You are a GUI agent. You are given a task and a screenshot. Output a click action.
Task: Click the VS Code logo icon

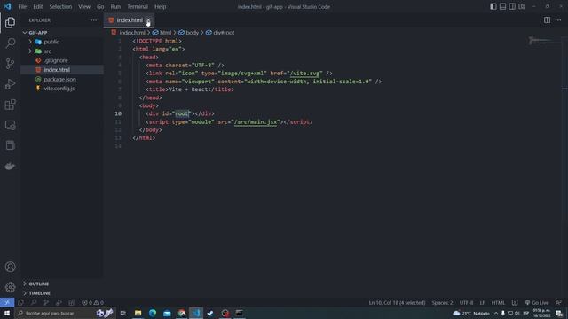8,6
